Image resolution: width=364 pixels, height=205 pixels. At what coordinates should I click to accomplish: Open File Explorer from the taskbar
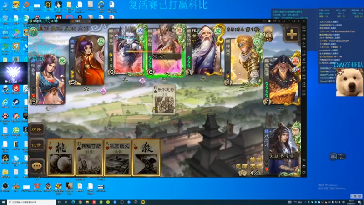(x=87, y=202)
